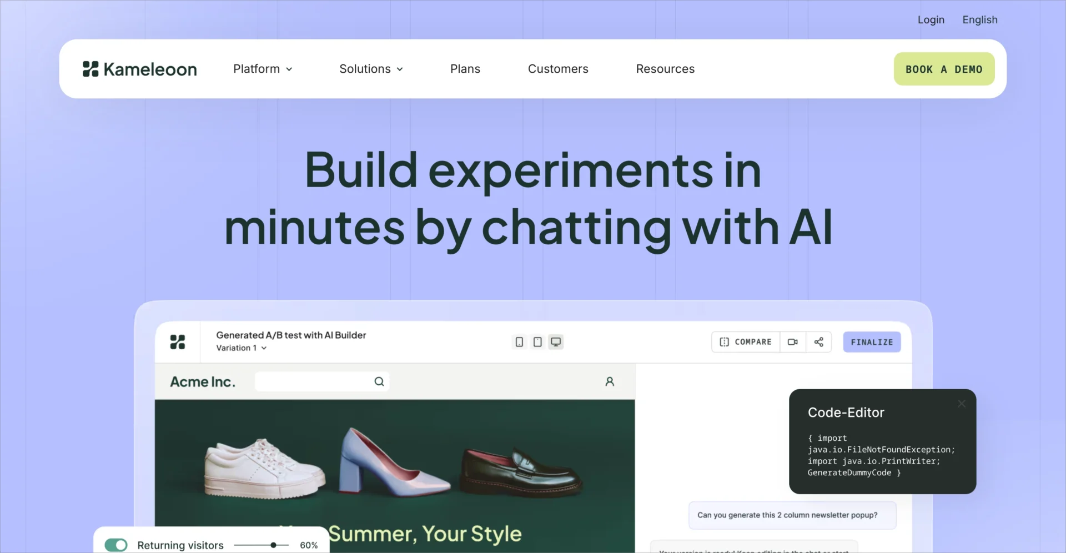Click the search magnifier icon in Acme search

[x=379, y=381]
